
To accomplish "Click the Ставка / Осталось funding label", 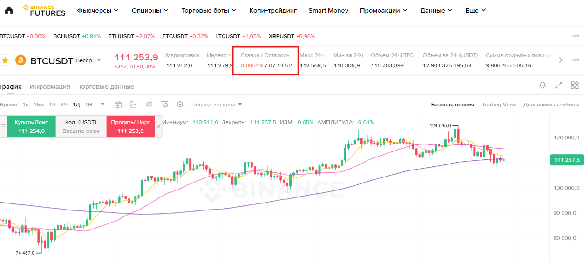I will coord(265,55).
